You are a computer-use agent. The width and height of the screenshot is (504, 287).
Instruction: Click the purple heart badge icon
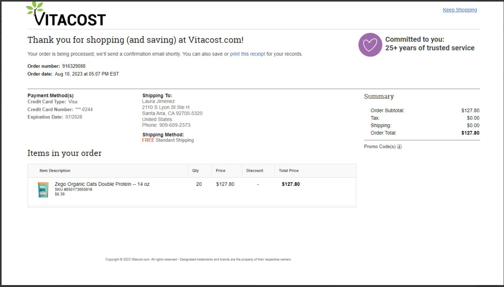pyautogui.click(x=370, y=45)
